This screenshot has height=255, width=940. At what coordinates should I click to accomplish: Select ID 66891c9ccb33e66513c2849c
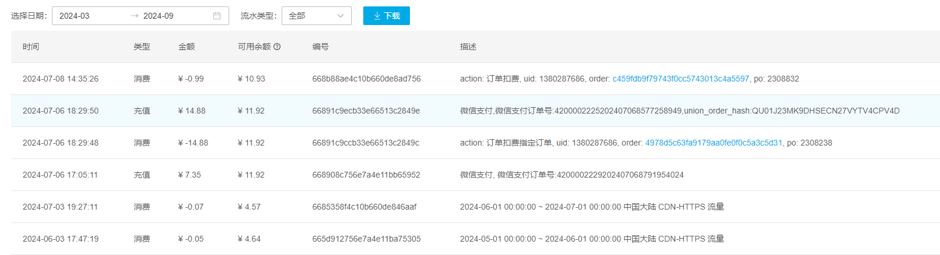click(366, 143)
